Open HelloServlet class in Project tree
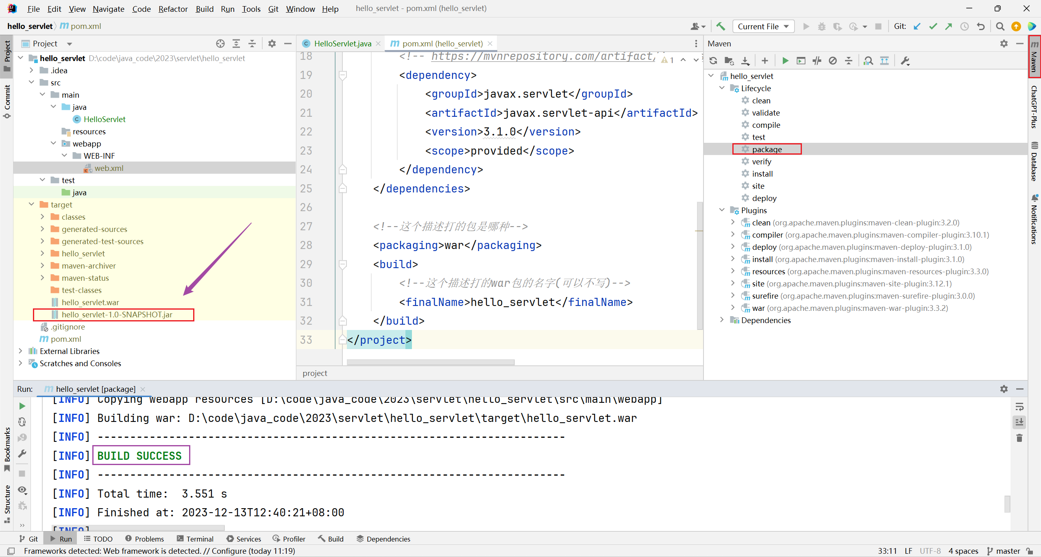Viewport: 1041px width, 557px height. pos(105,119)
